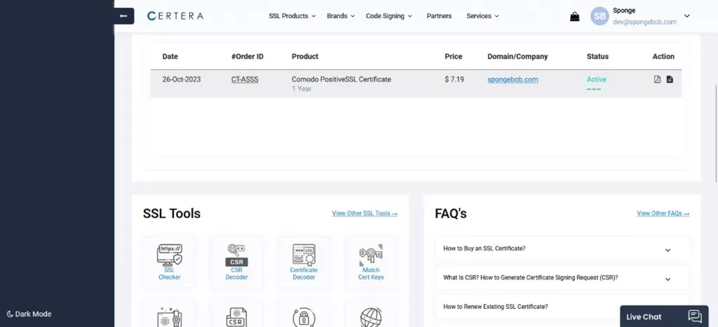Screen dimensions: 718x327
Task: Click the 1 Year term text
Action: pyautogui.click(x=302, y=89)
